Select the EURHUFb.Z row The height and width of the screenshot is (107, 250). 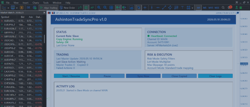(21, 103)
